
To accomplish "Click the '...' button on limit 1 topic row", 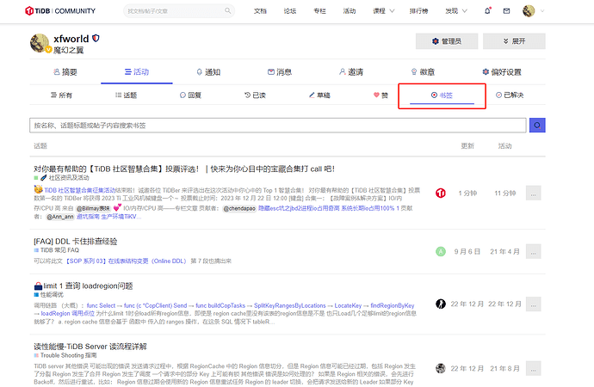I will coord(534,304).
